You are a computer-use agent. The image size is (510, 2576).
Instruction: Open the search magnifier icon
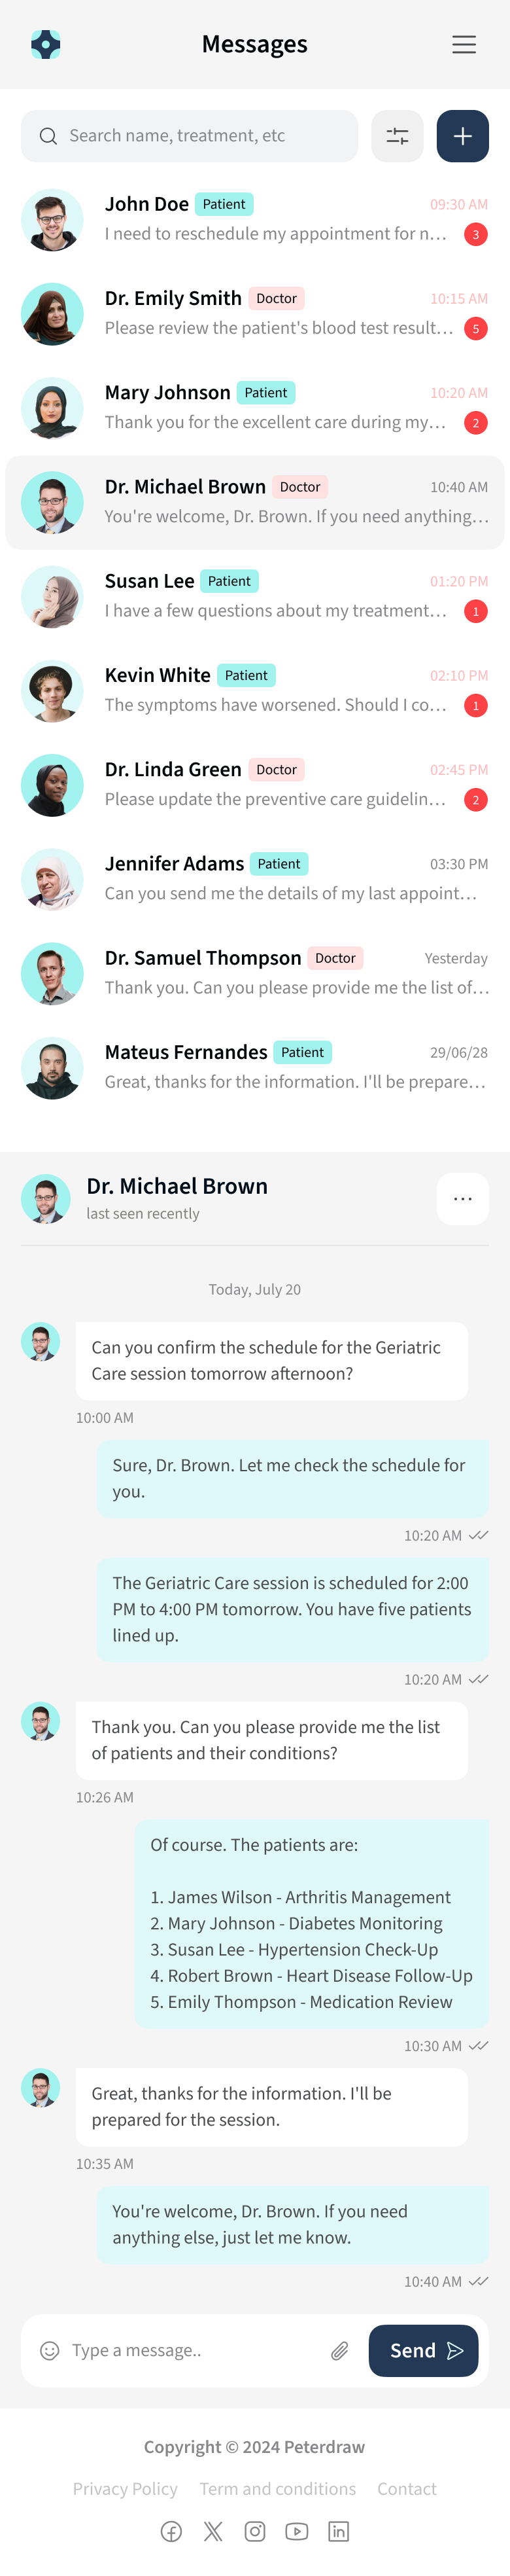pyautogui.click(x=48, y=135)
